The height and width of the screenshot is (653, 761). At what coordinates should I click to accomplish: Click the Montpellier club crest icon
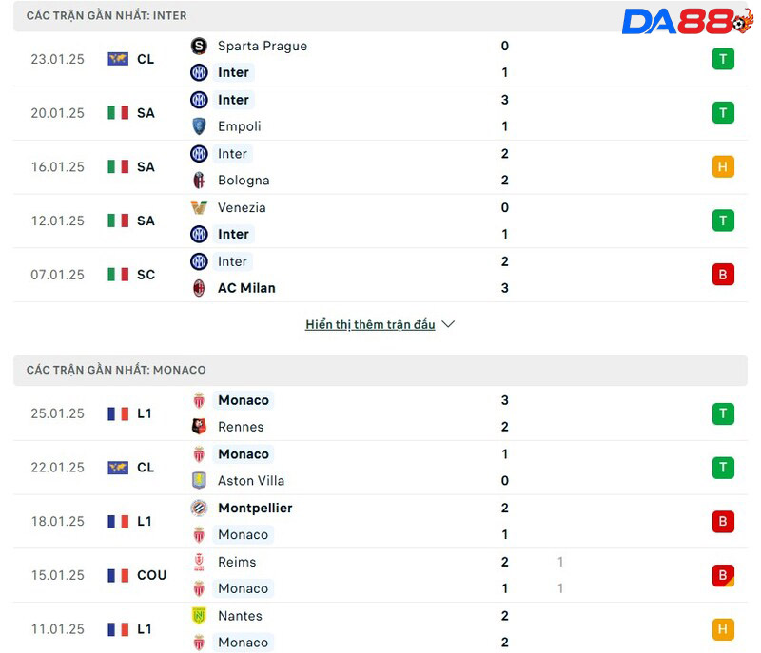pos(199,509)
